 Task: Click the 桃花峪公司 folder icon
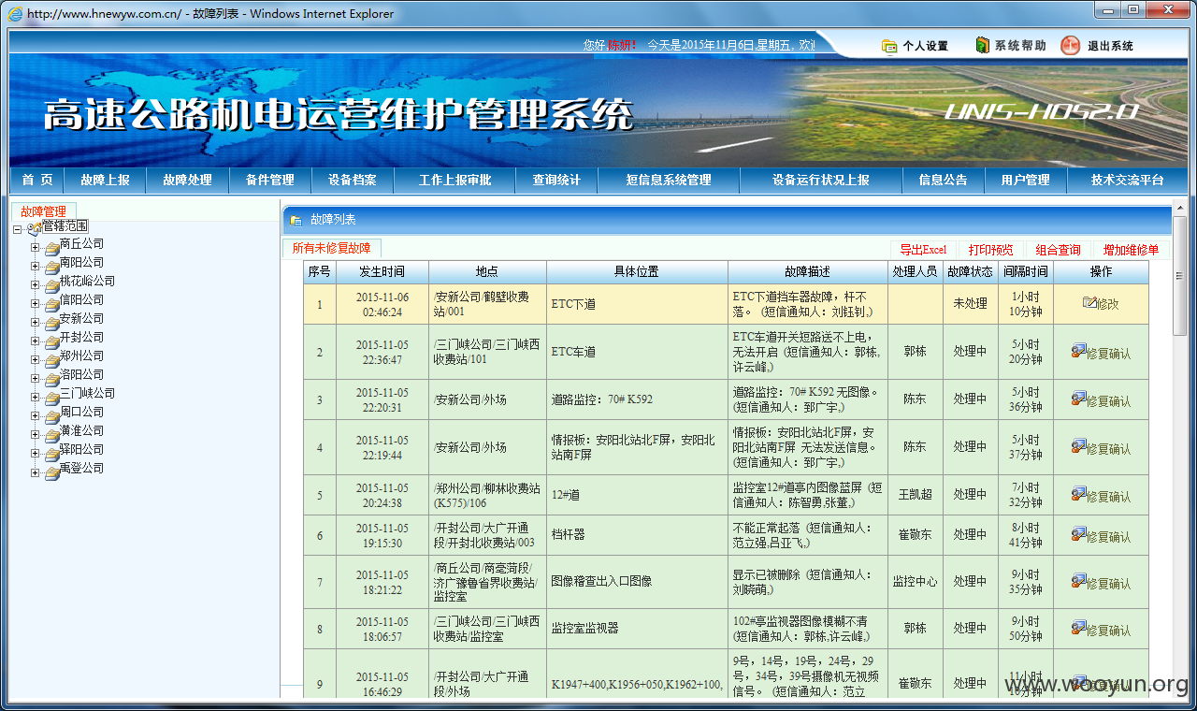click(x=51, y=285)
